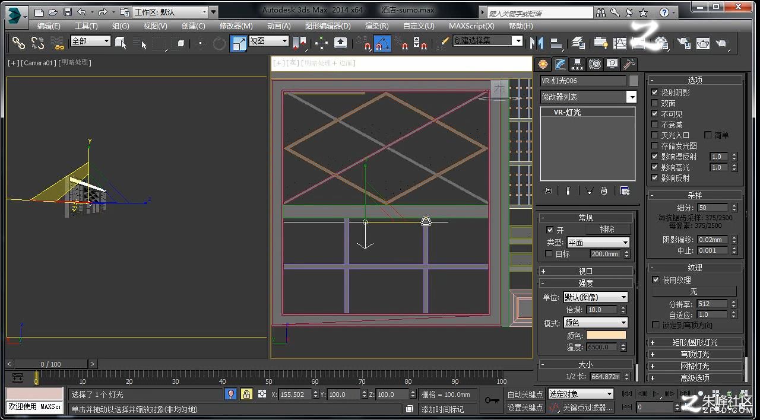Open the 工作区: 默认 workspace dropdown
The width and height of the screenshot is (760, 420).
pyautogui.click(x=171, y=12)
